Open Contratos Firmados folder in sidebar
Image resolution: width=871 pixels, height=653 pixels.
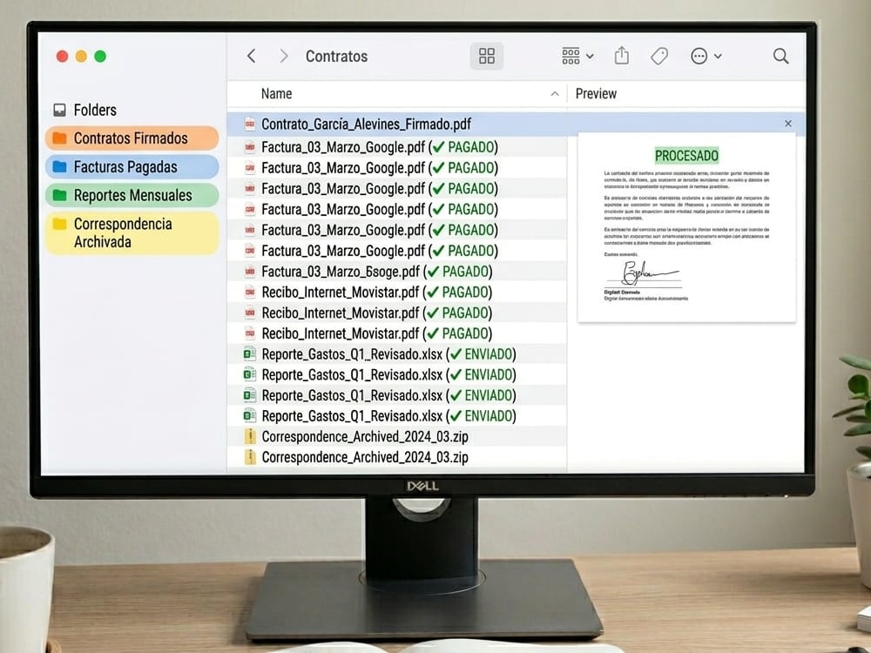132,138
